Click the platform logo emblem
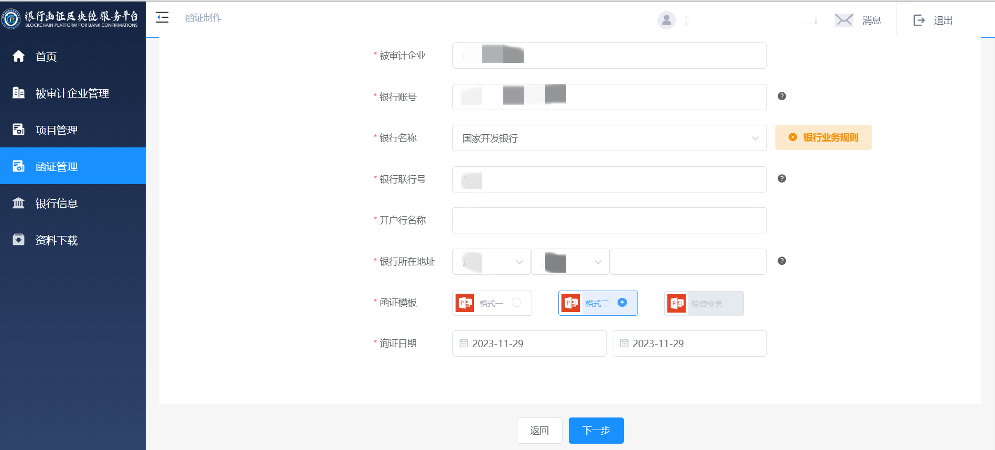Viewport: 995px width, 450px height. (x=11, y=19)
